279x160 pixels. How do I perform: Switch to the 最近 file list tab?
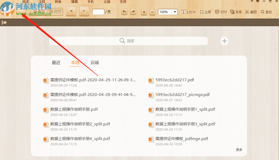tap(56, 63)
